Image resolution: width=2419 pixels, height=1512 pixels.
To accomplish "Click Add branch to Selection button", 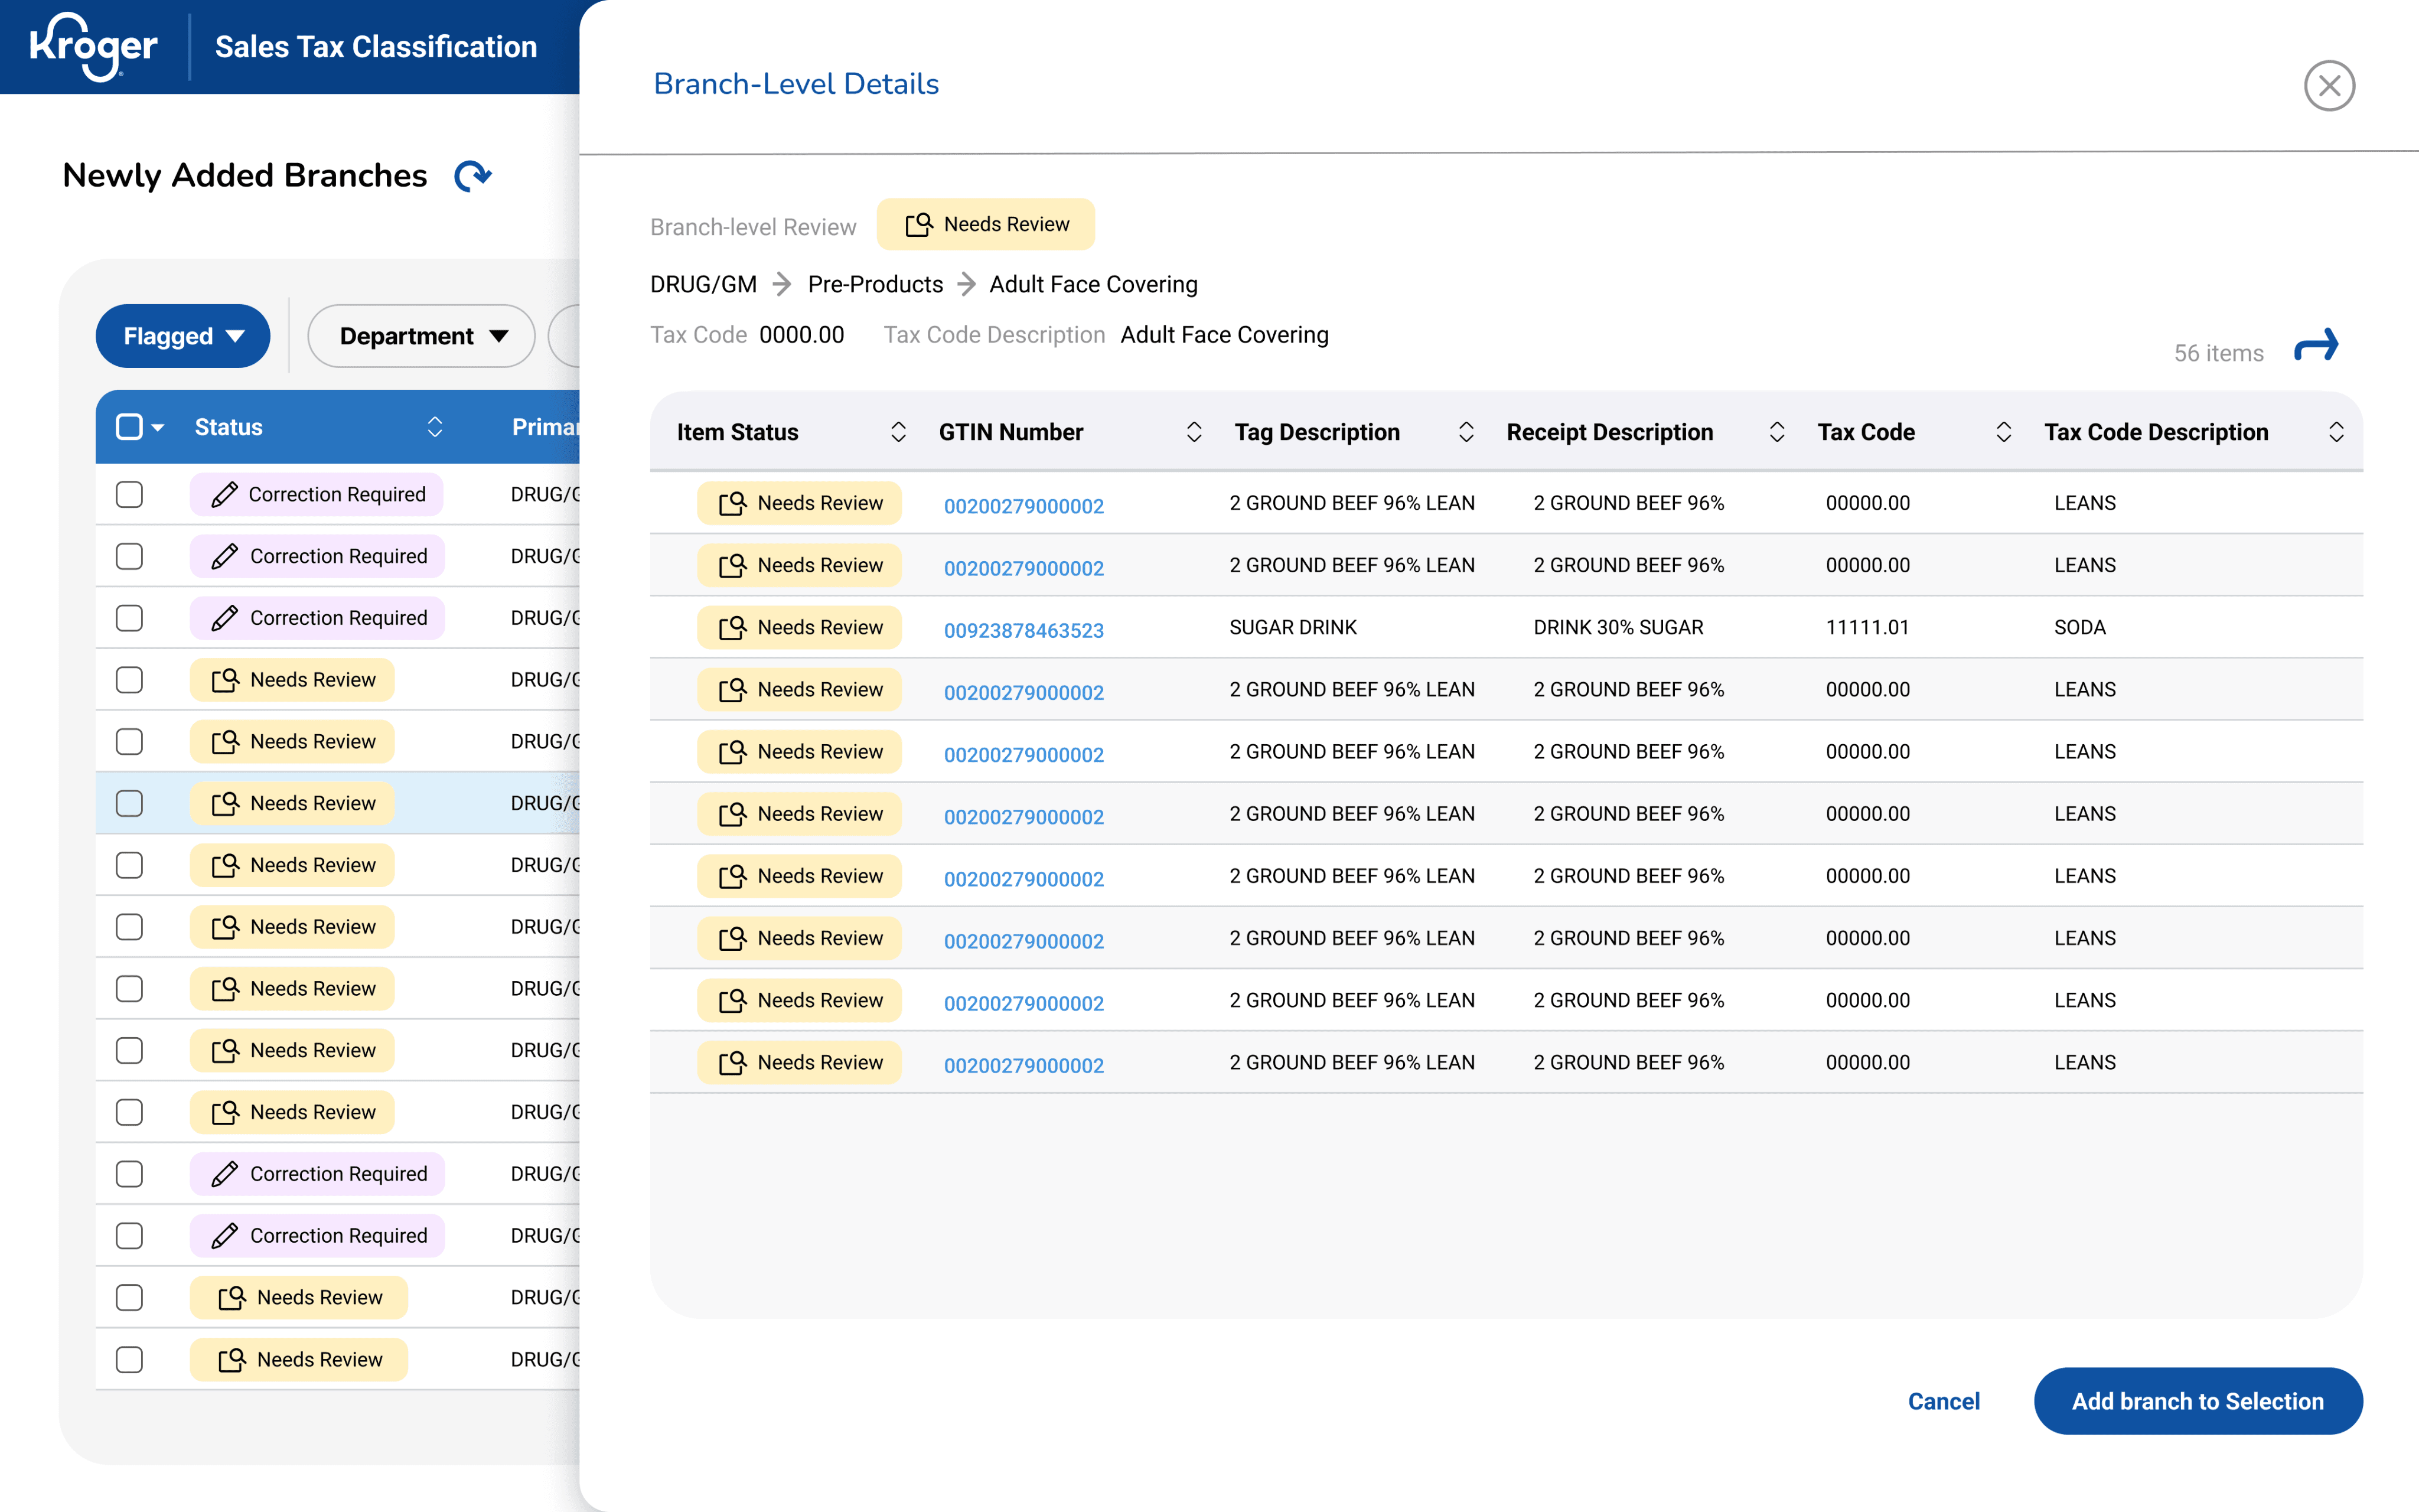I will 2197,1401.
